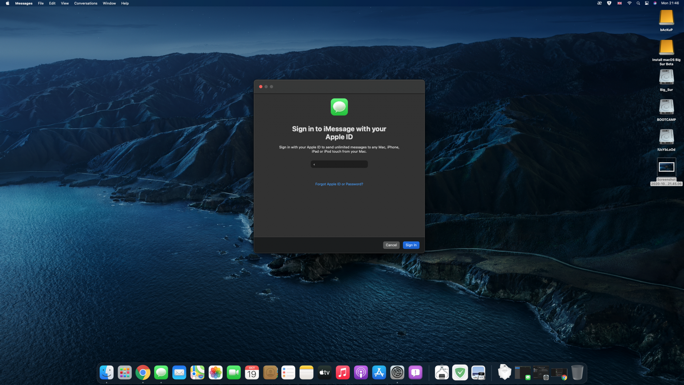Viewport: 684px width, 385px height.
Task: Open Feedback Assistant from the Dock
Action: 415,372
